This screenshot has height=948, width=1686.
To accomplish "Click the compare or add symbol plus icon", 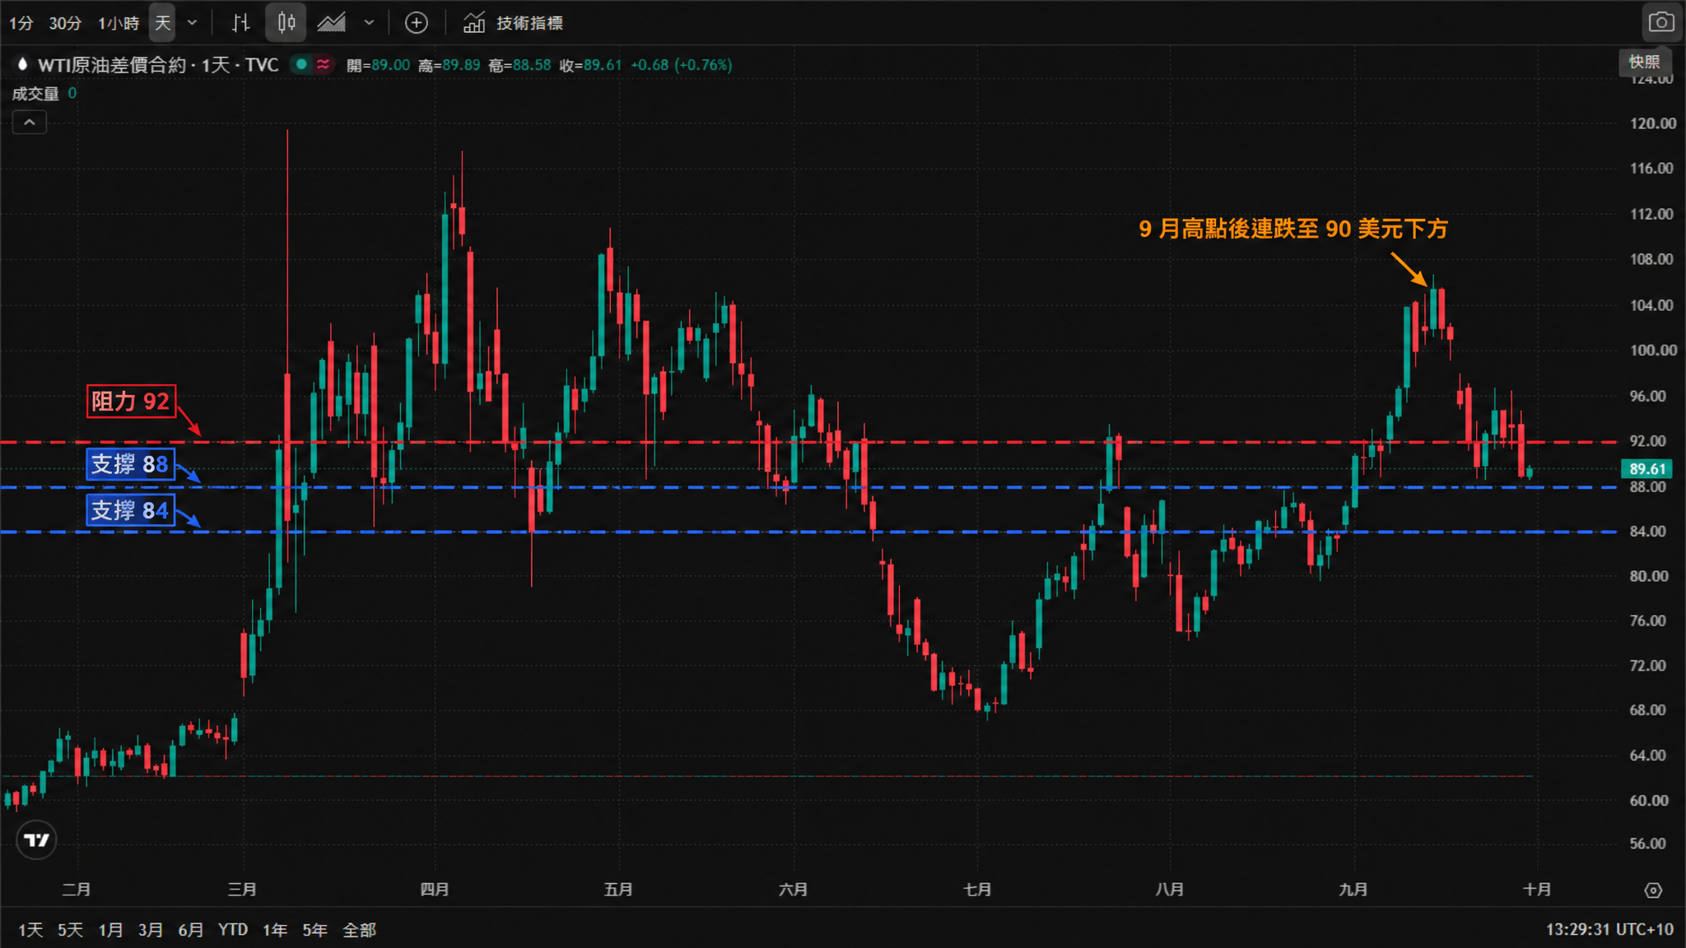I will [x=417, y=23].
